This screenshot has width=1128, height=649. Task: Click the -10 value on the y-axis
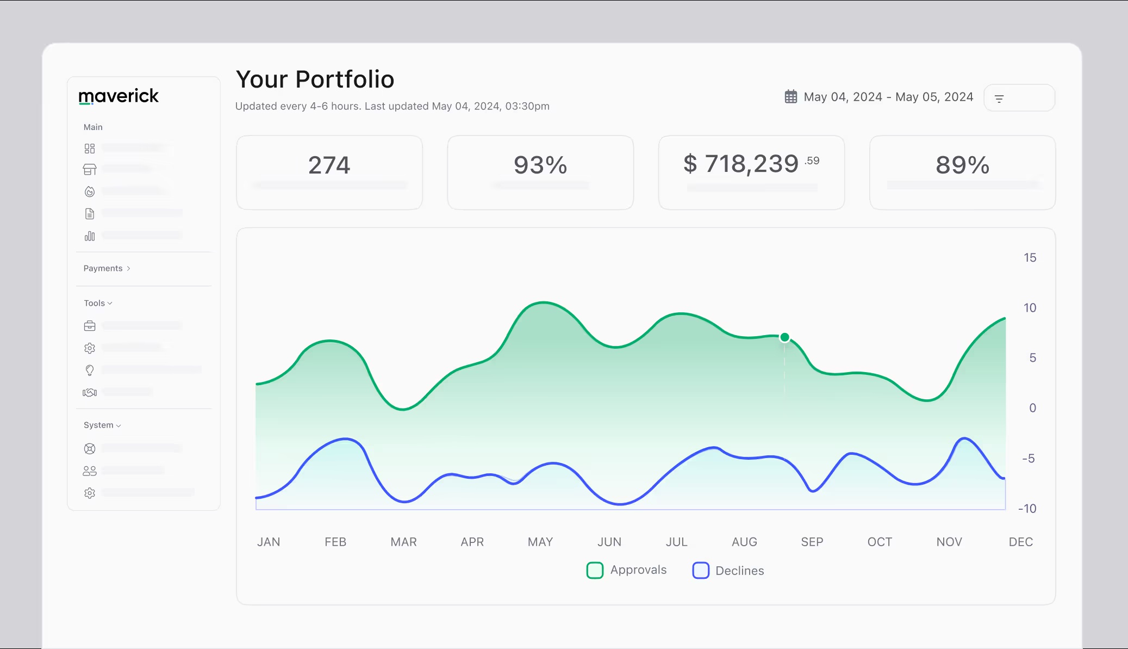[x=1027, y=509]
